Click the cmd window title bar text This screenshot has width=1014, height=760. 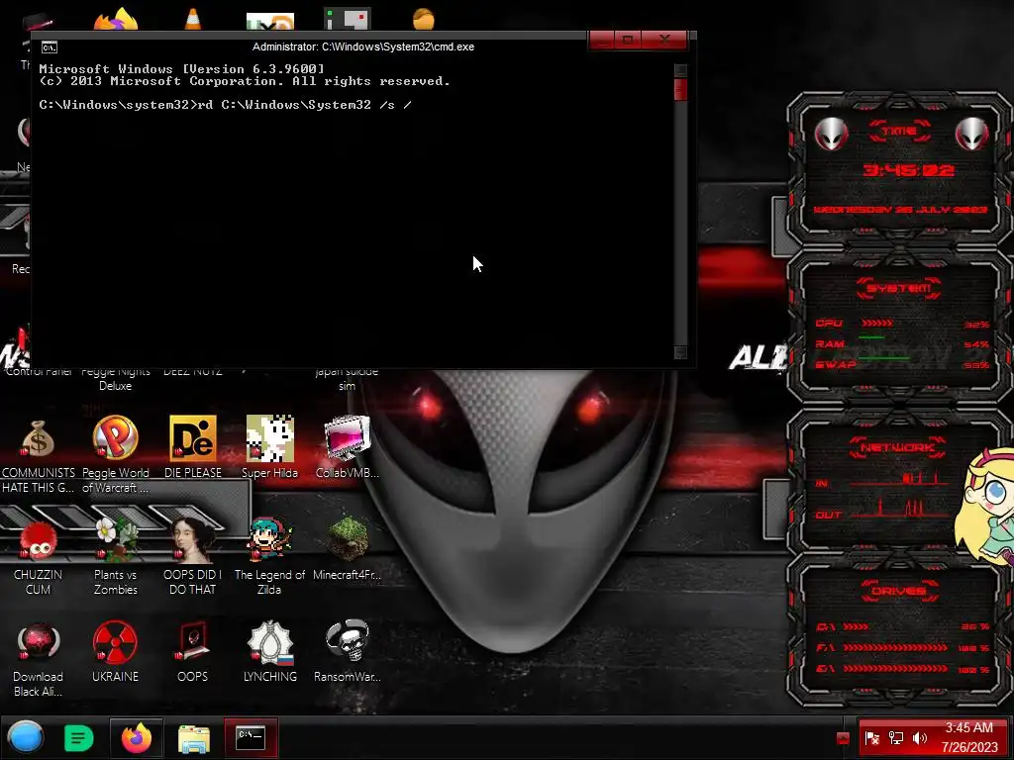point(362,47)
